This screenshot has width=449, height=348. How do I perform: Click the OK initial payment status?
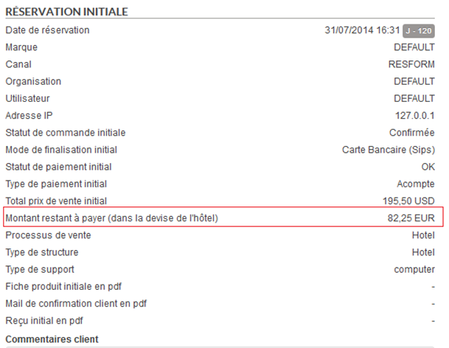click(427, 167)
